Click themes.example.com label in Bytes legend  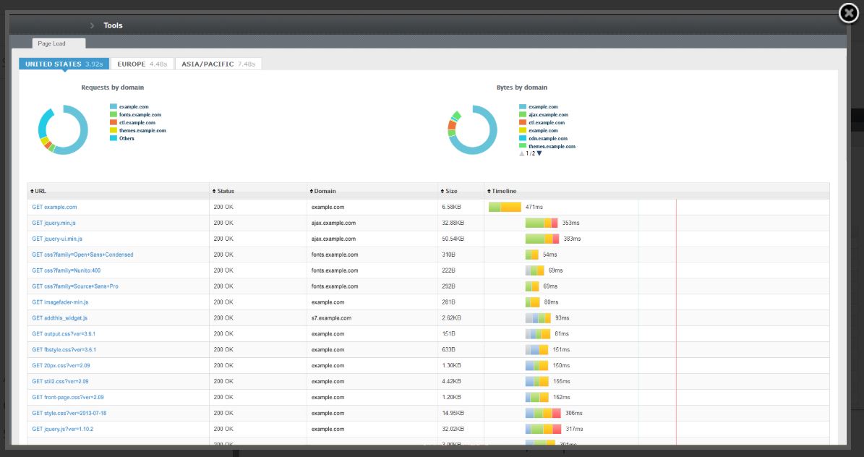click(552, 147)
